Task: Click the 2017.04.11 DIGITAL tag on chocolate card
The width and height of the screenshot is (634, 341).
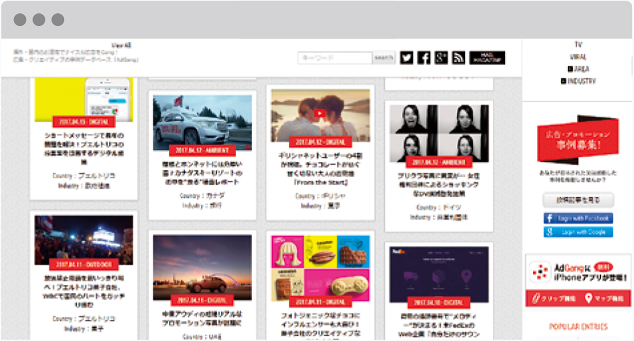Action: 320,302
